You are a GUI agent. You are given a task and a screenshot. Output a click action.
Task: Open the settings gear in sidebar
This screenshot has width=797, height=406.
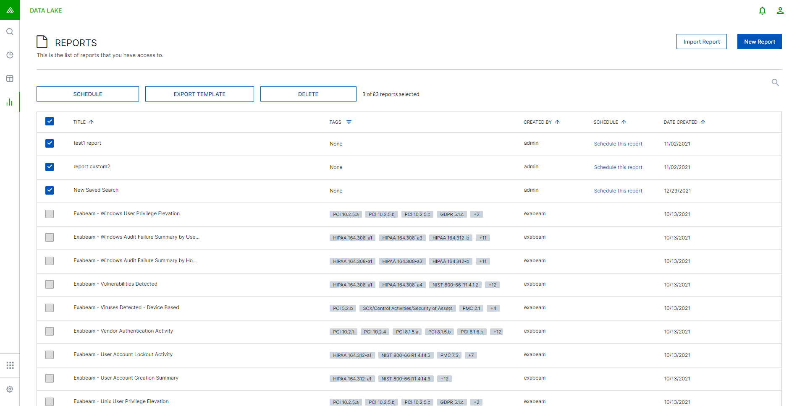coord(10,389)
